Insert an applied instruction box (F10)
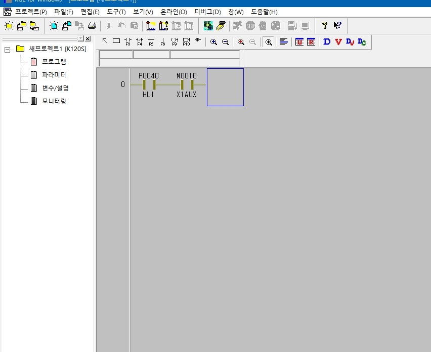The height and width of the screenshot is (352, 431). (x=186, y=41)
